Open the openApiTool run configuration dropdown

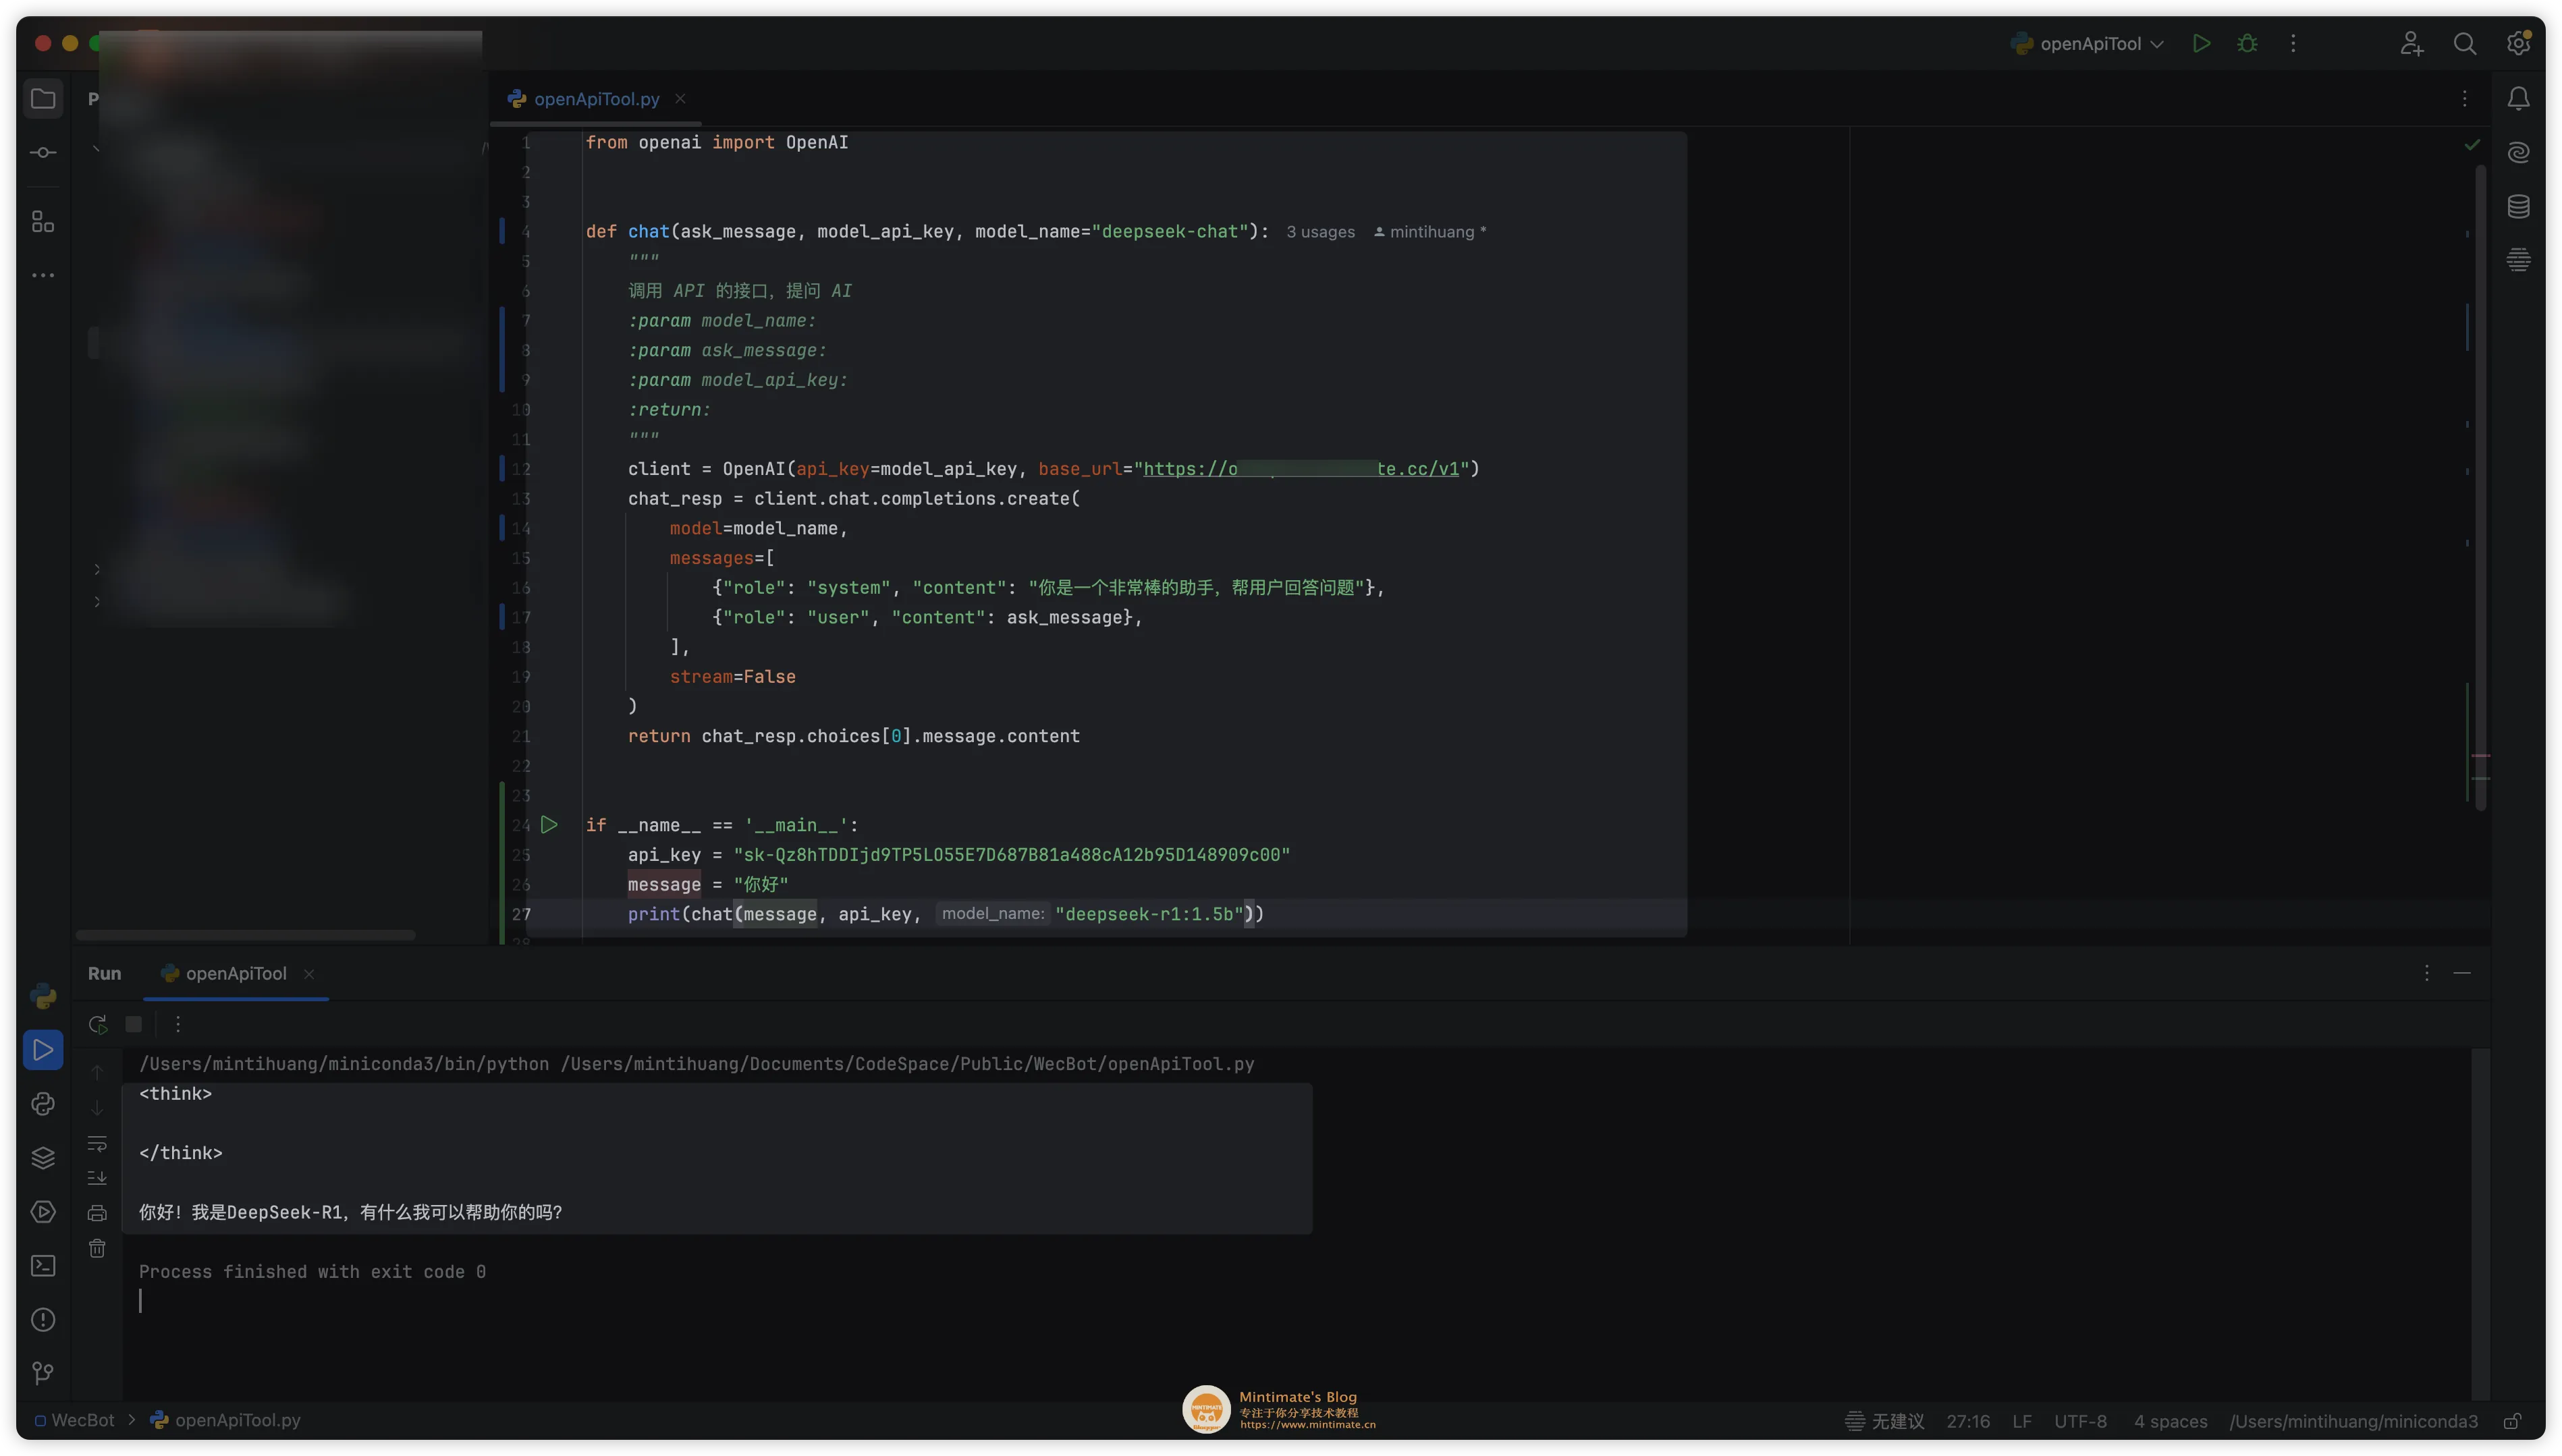[2089, 43]
